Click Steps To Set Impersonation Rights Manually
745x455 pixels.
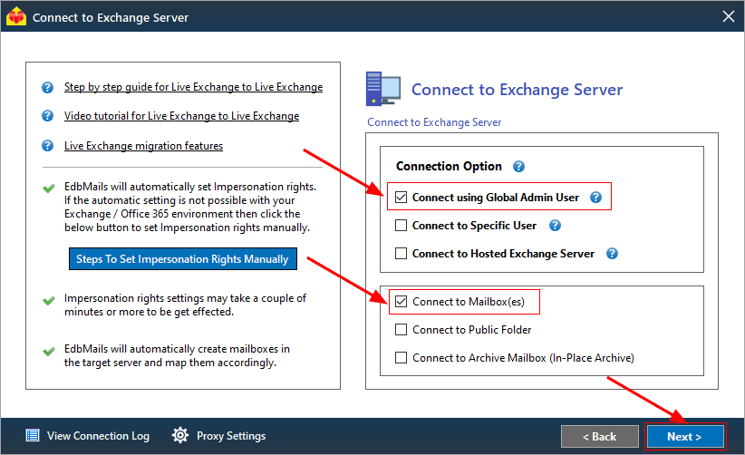click(x=183, y=259)
